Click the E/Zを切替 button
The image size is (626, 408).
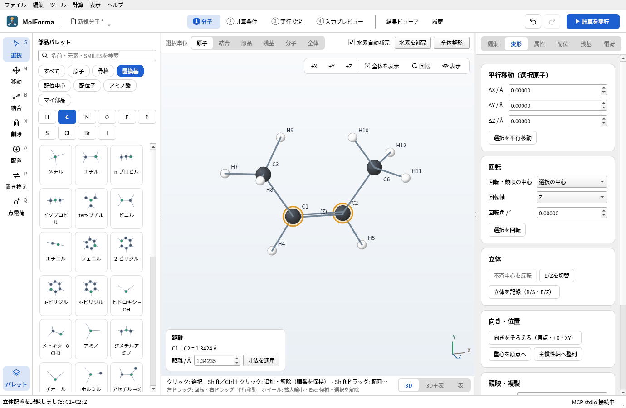[557, 276]
